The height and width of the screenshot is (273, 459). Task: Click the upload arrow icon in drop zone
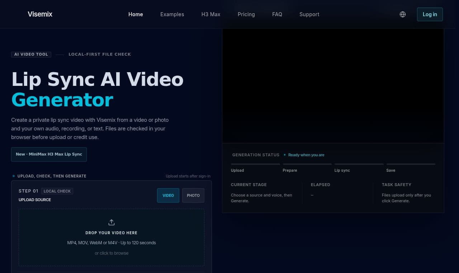pyautogui.click(x=112, y=222)
